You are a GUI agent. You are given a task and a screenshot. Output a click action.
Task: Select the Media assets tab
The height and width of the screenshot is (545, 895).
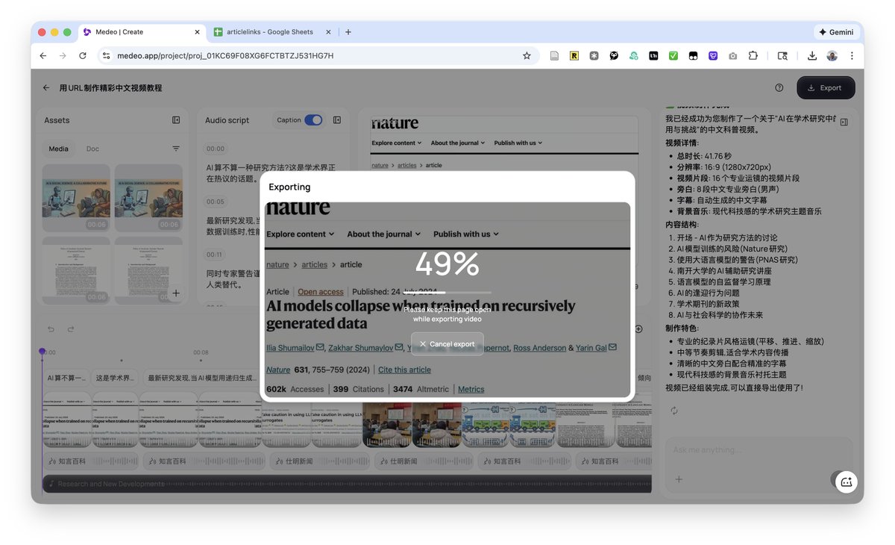[x=59, y=149]
